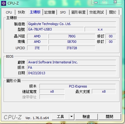
Task: Open the 記憶體 tab
Action: [x=50, y=12]
